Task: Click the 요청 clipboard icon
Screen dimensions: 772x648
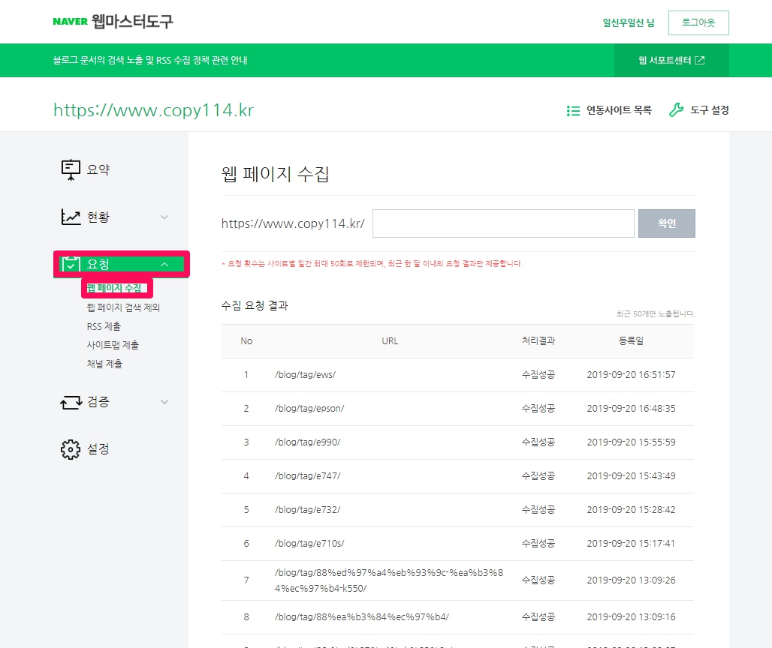Action: coord(71,264)
